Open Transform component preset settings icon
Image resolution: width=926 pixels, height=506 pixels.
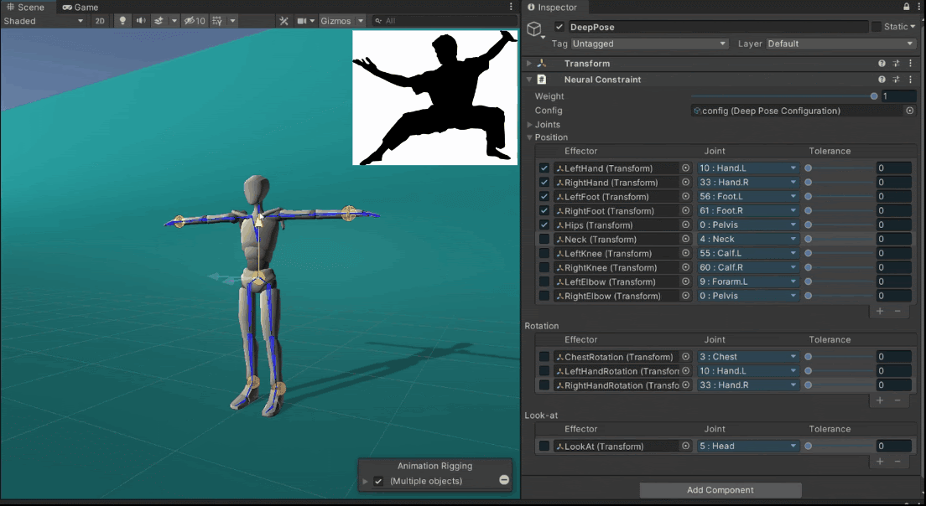click(896, 64)
